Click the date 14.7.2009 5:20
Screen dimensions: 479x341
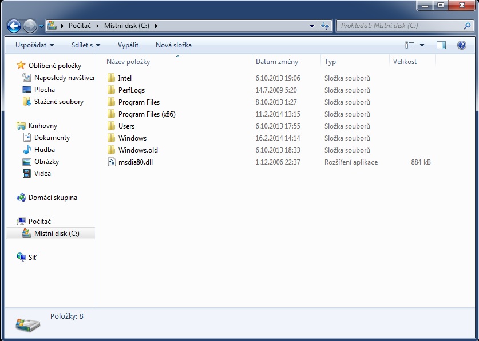[276, 90]
